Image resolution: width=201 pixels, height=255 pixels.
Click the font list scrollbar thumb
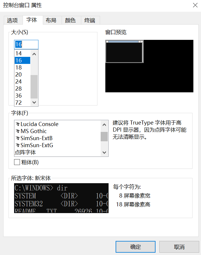[x=104, y=137]
